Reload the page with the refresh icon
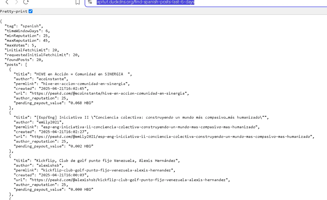Screen dimensions: 327x200 pos(26,2)
